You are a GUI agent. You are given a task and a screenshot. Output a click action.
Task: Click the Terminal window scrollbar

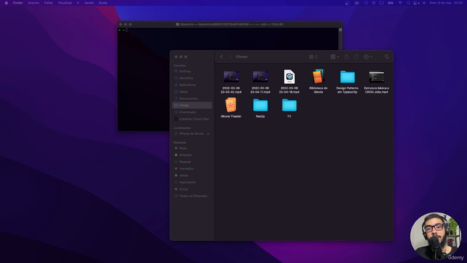click(x=340, y=39)
